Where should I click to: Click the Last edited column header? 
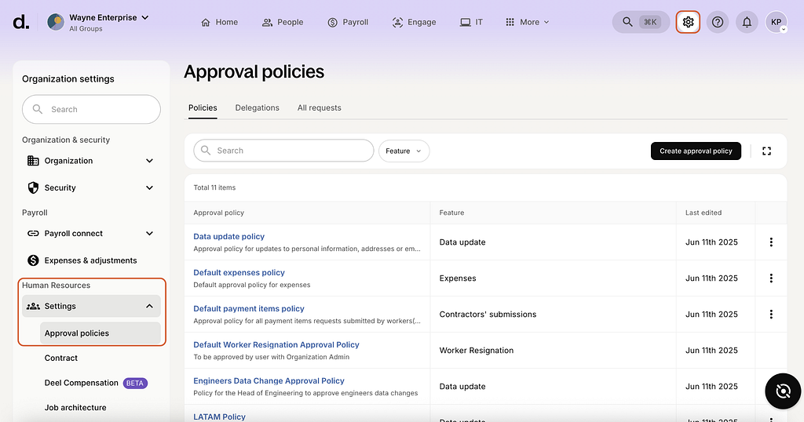[x=703, y=213]
